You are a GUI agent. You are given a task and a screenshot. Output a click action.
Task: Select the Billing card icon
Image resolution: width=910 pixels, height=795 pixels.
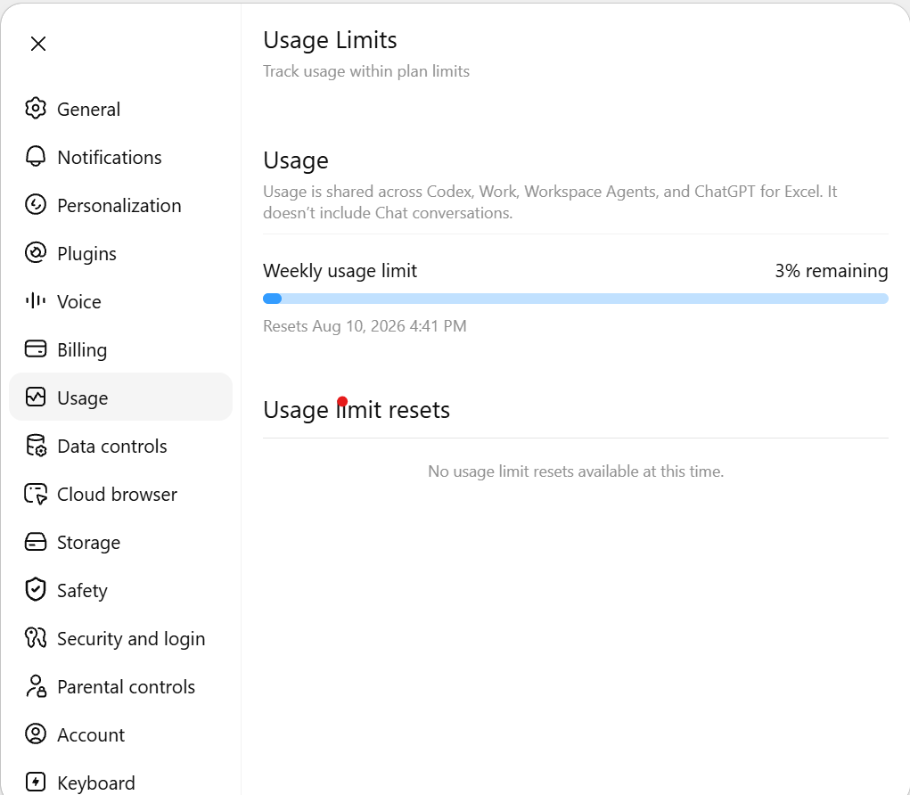(x=36, y=349)
